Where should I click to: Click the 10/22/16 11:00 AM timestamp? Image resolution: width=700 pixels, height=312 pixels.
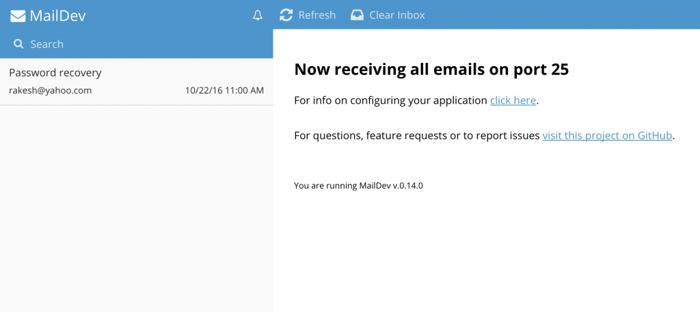(224, 90)
